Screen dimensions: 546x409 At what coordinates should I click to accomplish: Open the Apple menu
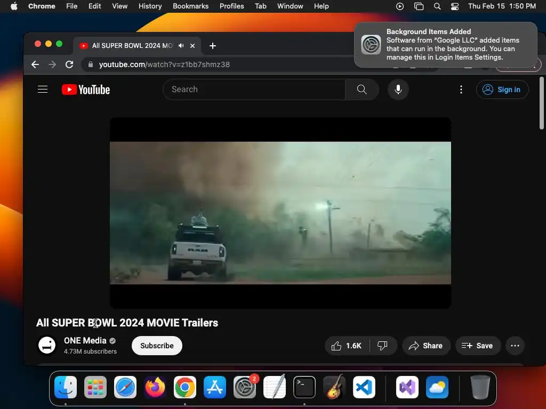(x=14, y=6)
